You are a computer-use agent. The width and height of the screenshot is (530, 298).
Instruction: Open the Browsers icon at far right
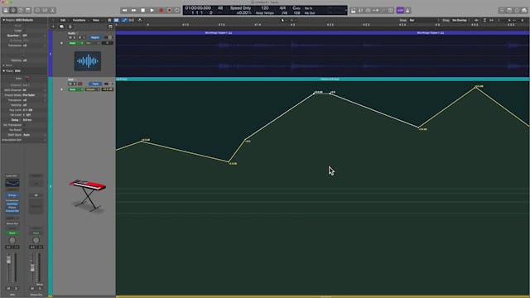point(524,11)
